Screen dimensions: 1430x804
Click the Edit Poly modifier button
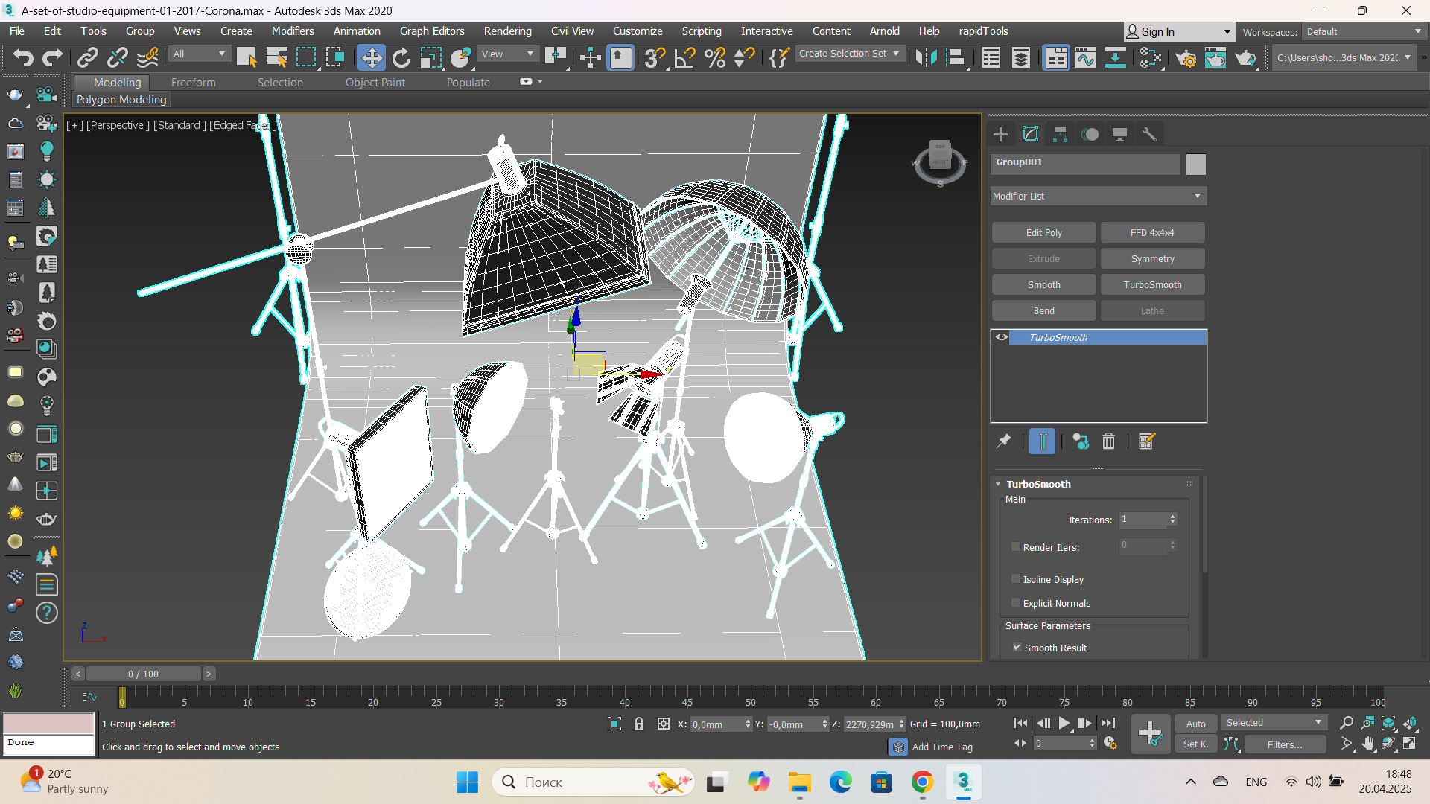(1043, 232)
